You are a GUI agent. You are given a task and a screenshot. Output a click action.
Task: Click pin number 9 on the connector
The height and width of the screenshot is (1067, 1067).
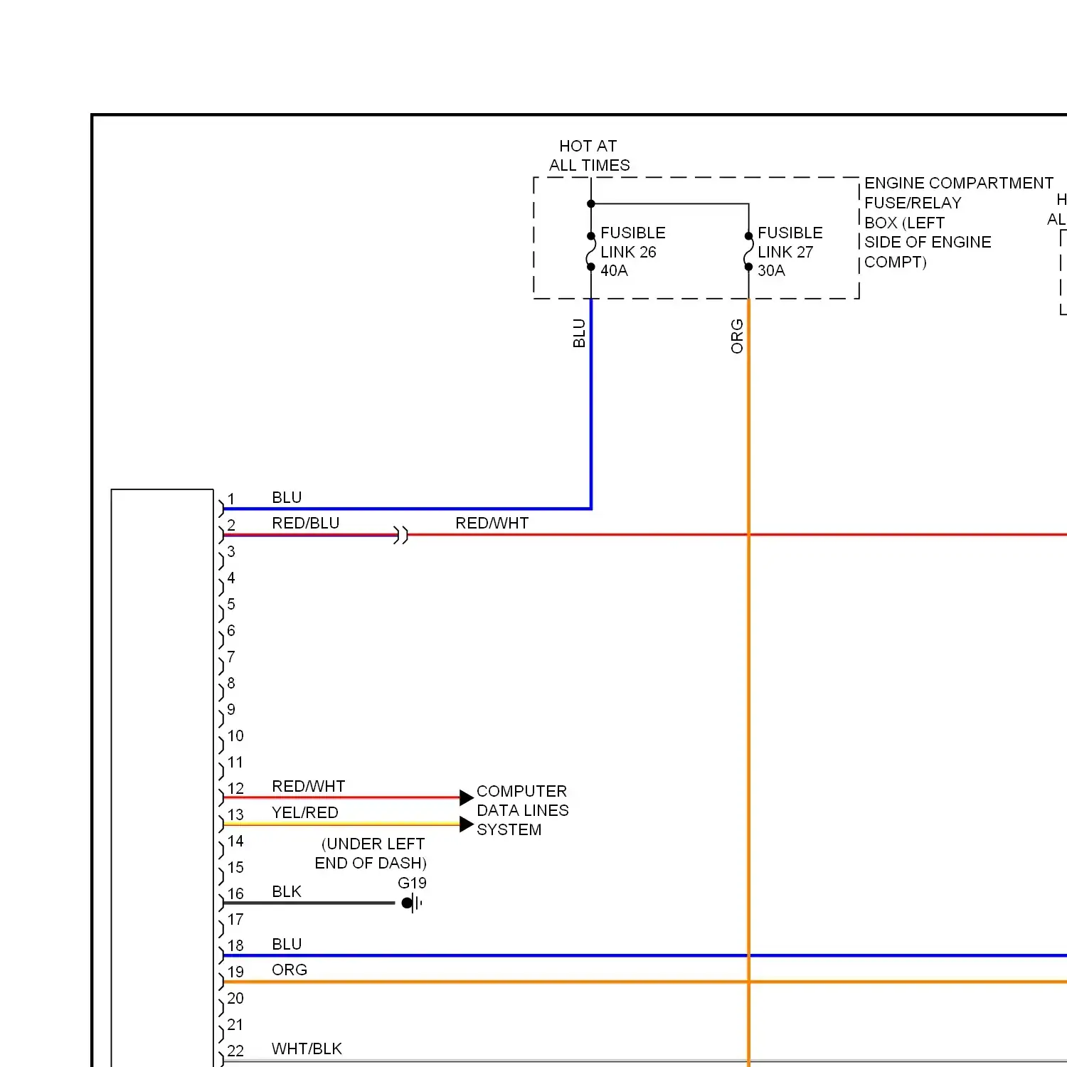231,709
